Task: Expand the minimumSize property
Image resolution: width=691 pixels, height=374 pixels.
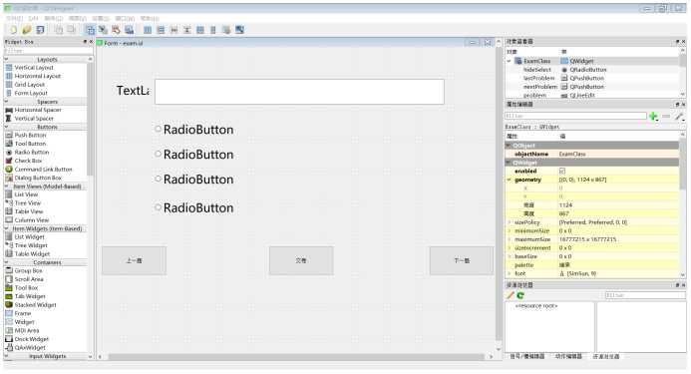Action: tap(510, 231)
